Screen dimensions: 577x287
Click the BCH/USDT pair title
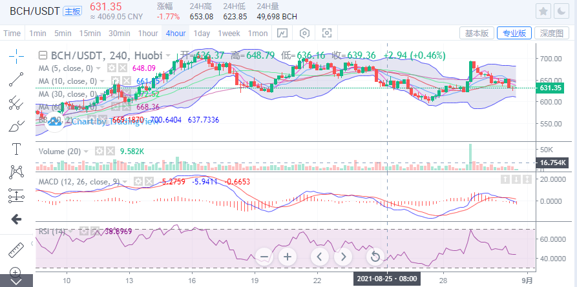[x=35, y=12]
